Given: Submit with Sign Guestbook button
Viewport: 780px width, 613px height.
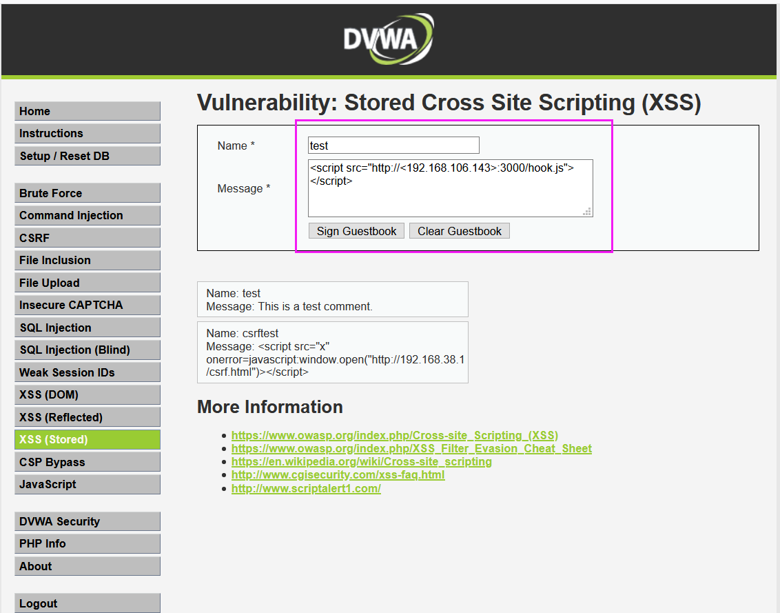Looking at the screenshot, I should click(x=356, y=231).
